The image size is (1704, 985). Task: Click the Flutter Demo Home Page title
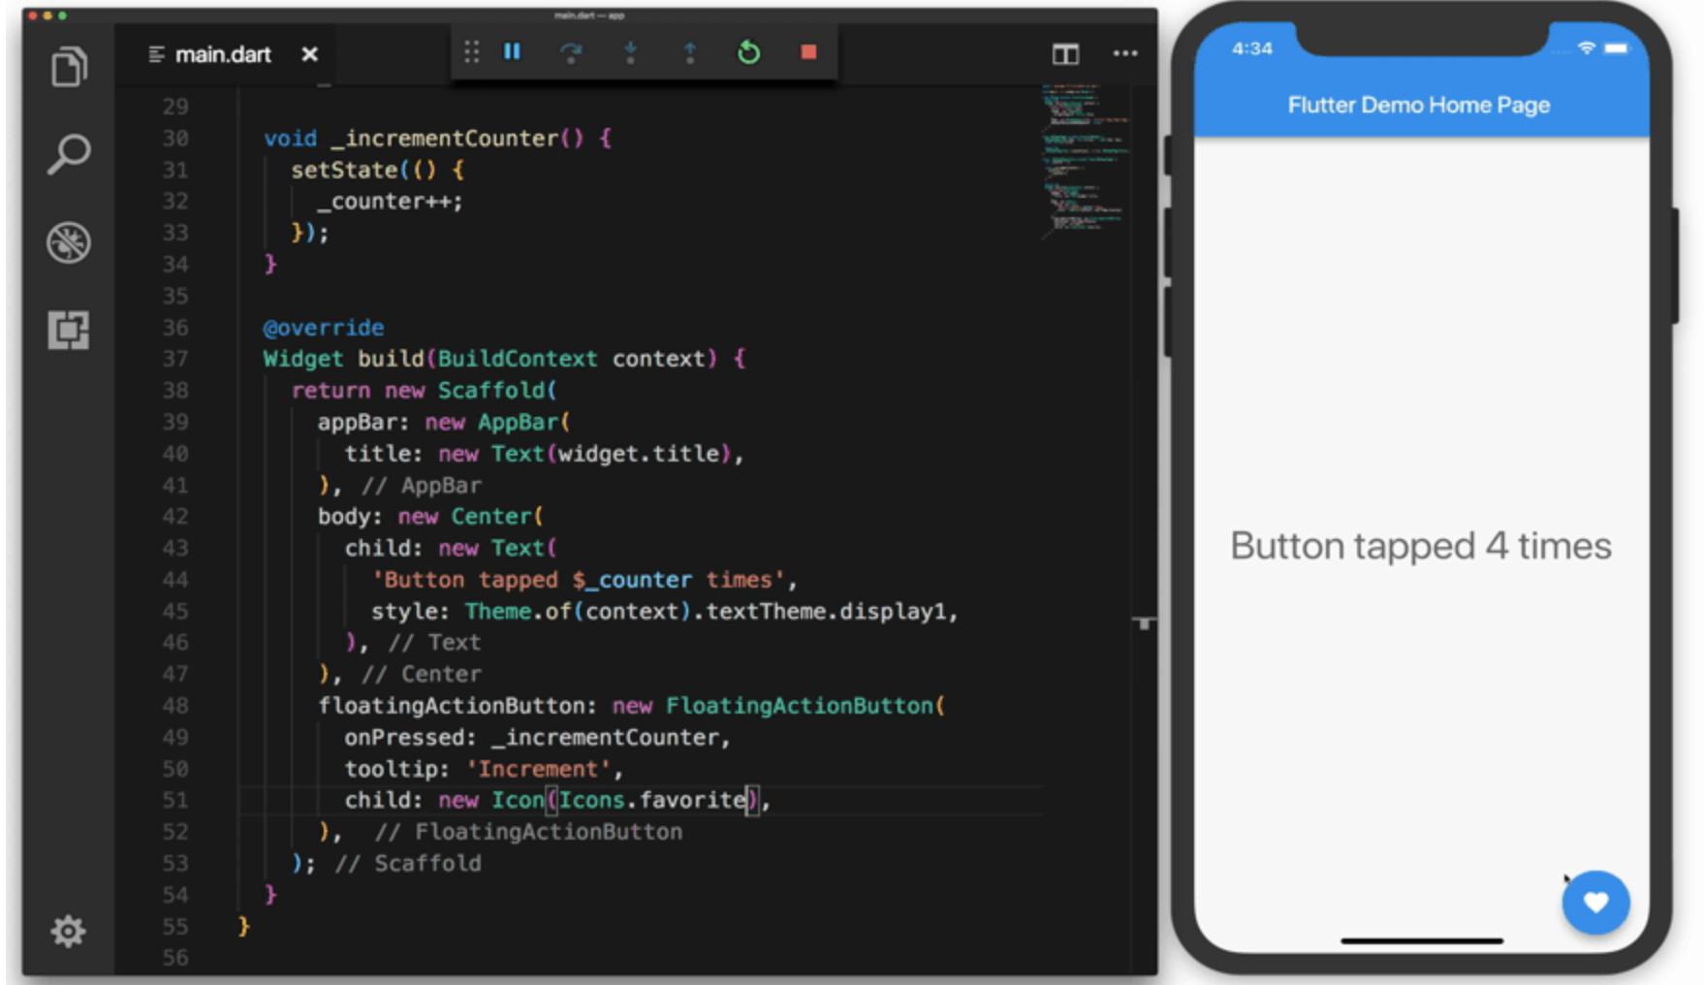1418,106
